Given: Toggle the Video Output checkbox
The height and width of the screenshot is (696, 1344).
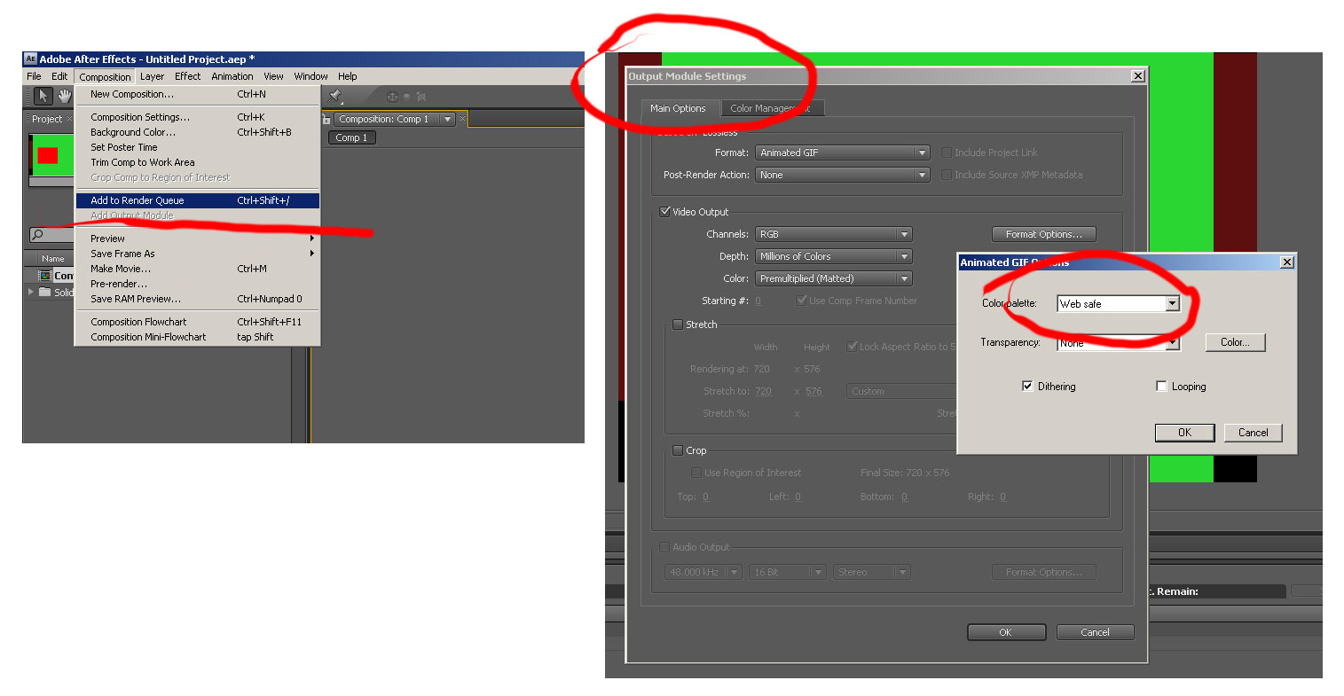Looking at the screenshot, I should 664,212.
